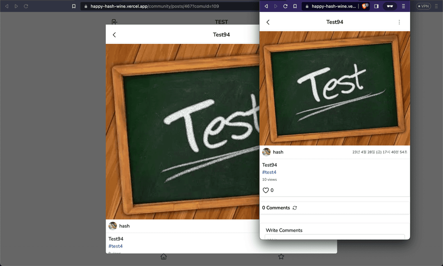This screenshot has width=443, height=266.
Task: Click bookmark icon in background browser toolbar
Action: (74, 6)
